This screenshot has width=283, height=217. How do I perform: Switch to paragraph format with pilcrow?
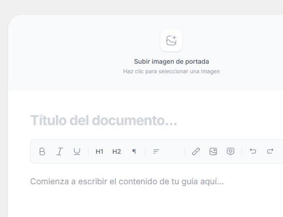point(134,151)
